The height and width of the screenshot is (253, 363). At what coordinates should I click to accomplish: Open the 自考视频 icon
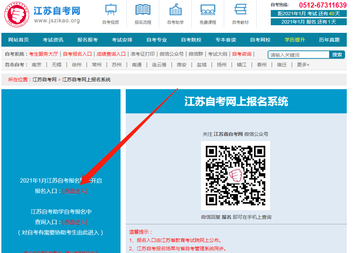111,10
